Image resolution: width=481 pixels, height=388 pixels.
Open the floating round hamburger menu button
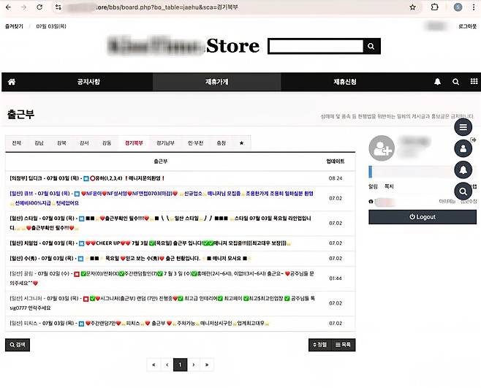point(463,127)
